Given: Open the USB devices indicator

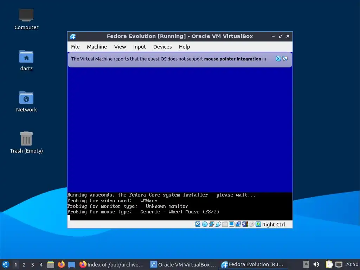Looking at the screenshot, I should pyautogui.click(x=218, y=224).
